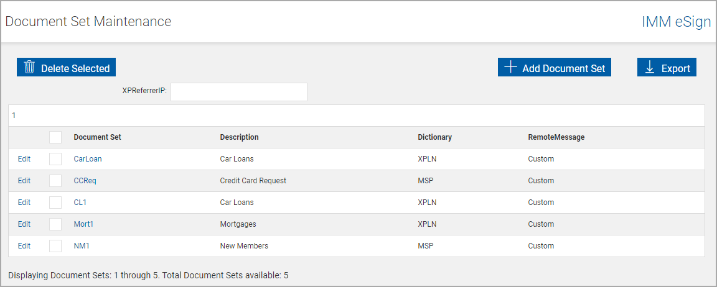Image resolution: width=717 pixels, height=287 pixels.
Task: Focus the XPReferrerIP text field
Action: (239, 92)
